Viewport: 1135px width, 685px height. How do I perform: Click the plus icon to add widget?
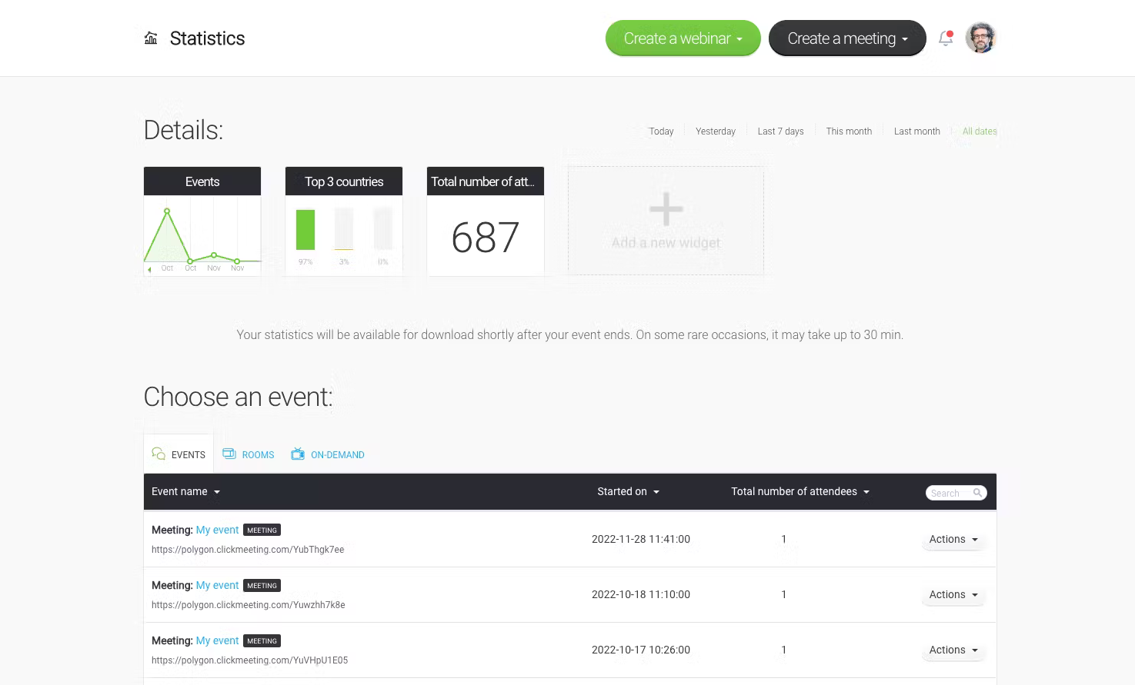pyautogui.click(x=666, y=209)
